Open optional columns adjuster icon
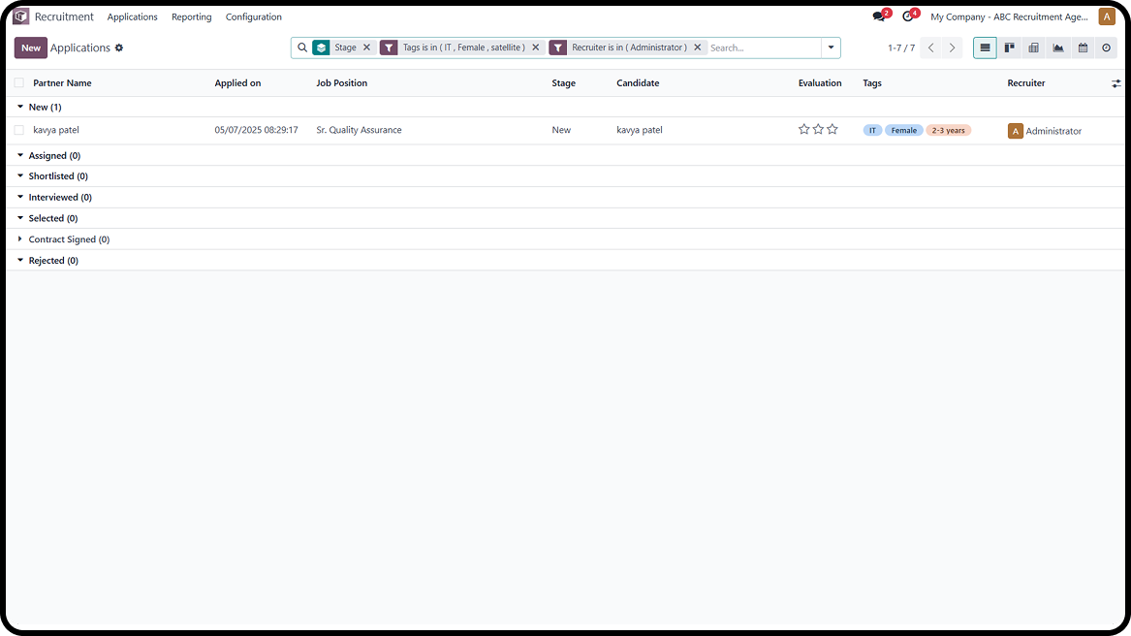Screen dimensions: 1131x636 tap(1115, 83)
